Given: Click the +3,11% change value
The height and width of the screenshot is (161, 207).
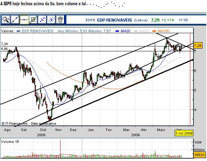Looking at the screenshot, I should tap(168, 20).
